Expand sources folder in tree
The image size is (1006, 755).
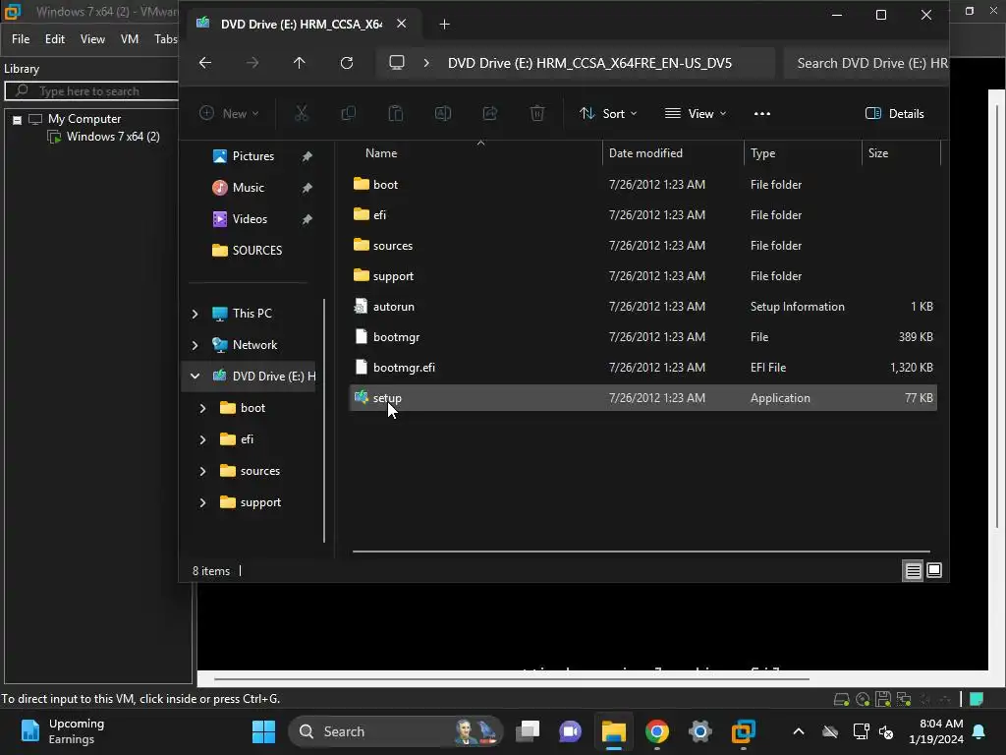(x=202, y=471)
